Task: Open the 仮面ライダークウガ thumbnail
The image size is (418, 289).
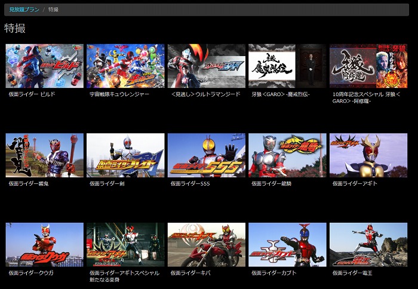Action: [x=45, y=245]
